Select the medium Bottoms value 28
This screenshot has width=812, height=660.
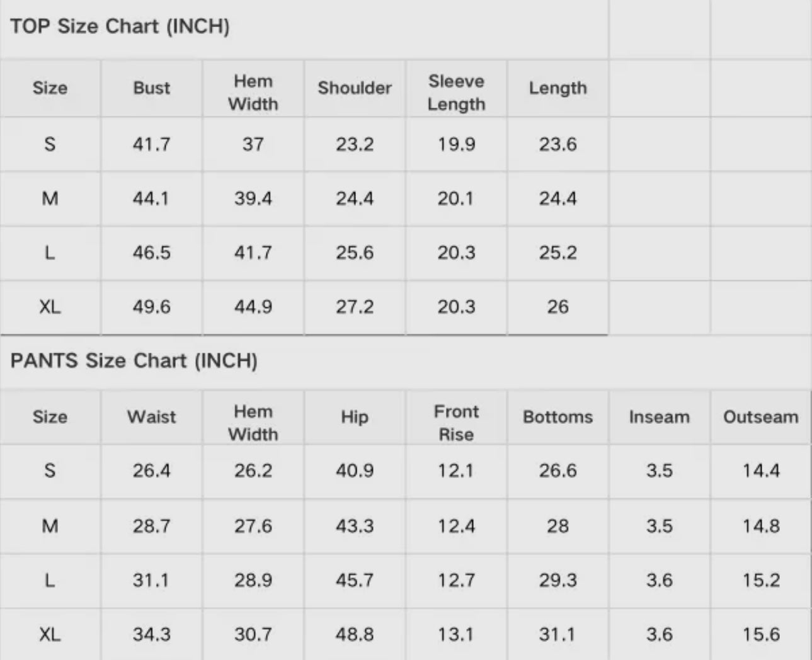pyautogui.click(x=558, y=526)
